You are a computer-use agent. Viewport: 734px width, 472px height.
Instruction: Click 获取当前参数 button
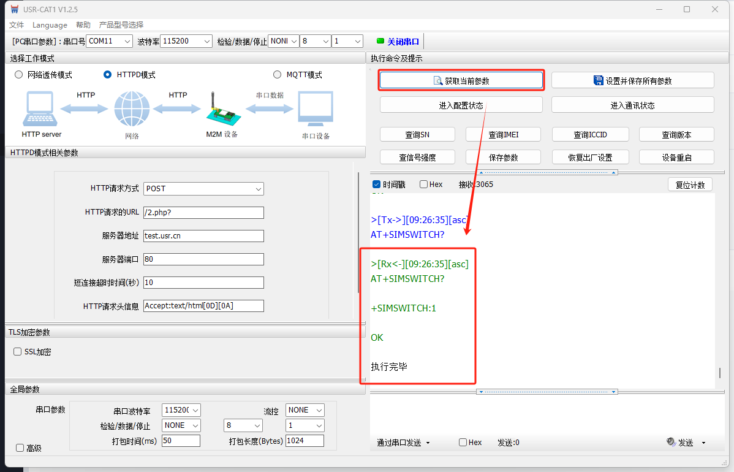pyautogui.click(x=461, y=80)
